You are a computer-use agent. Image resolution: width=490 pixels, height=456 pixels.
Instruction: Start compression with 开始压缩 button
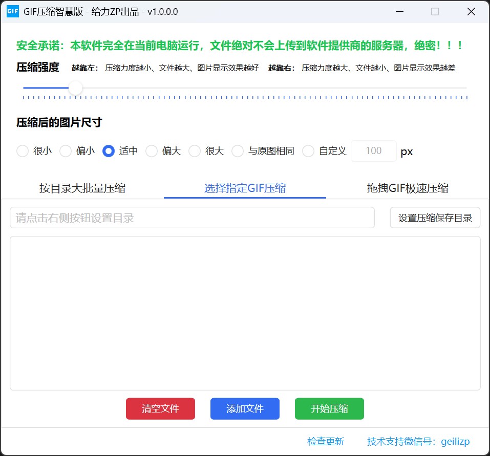[329, 408]
